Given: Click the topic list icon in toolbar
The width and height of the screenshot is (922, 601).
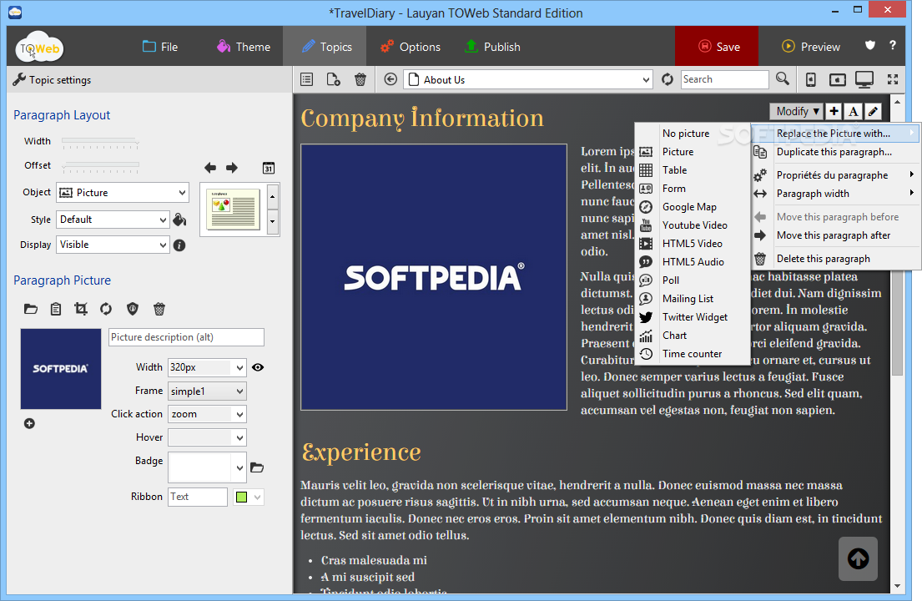Looking at the screenshot, I should tap(306, 79).
